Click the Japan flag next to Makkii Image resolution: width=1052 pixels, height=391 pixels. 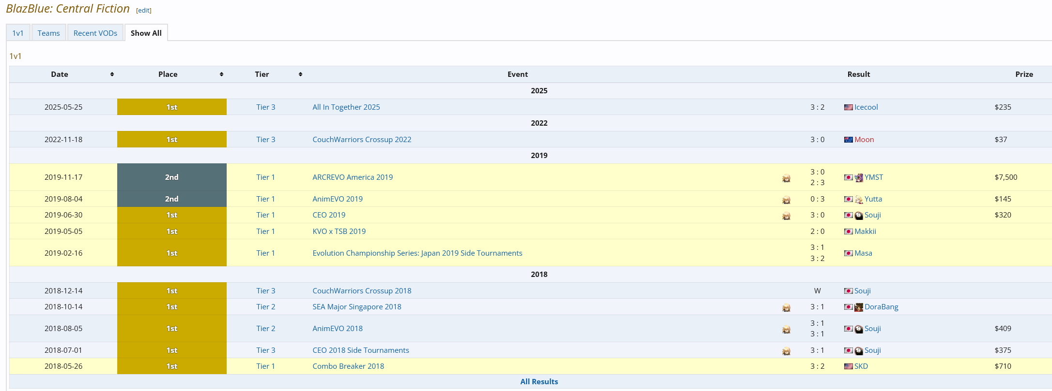pos(848,232)
